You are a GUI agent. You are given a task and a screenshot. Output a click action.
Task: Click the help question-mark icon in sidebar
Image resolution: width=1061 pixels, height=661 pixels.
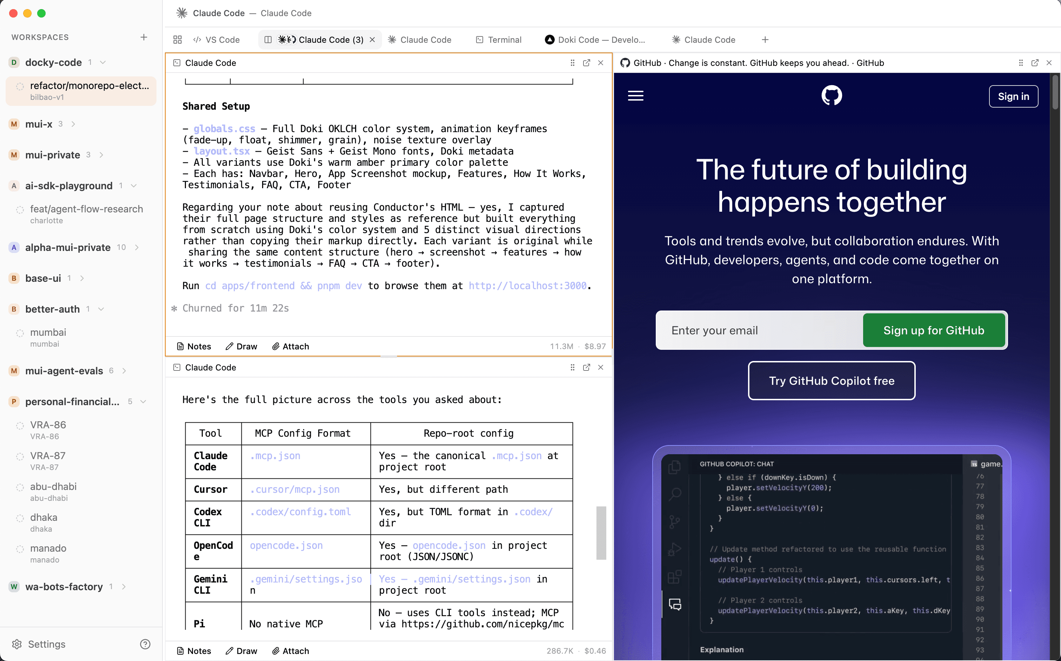click(145, 644)
